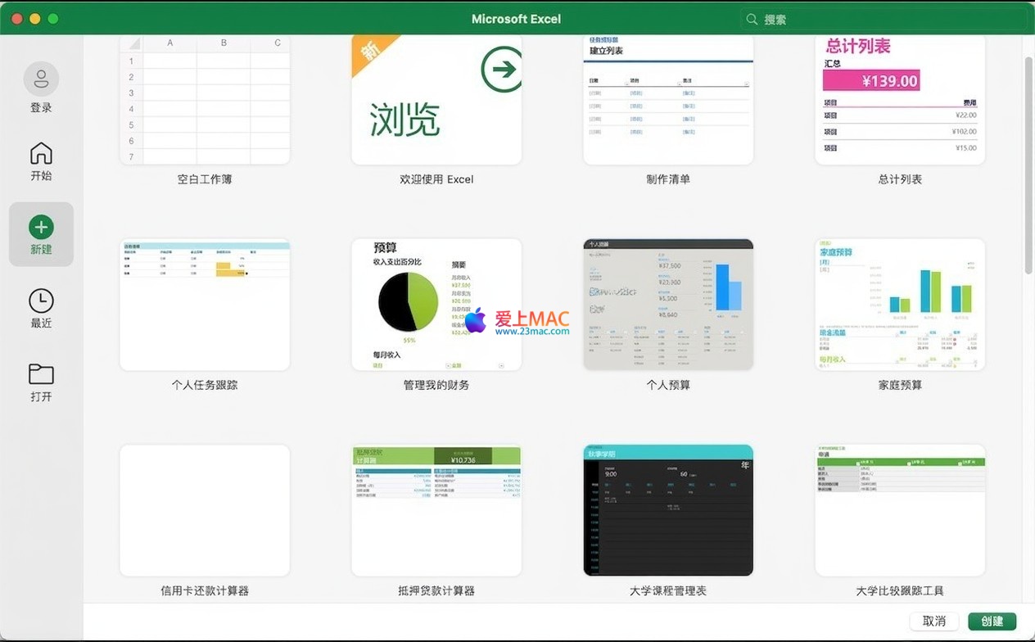This screenshot has width=1035, height=642.
Task: Pick the dark 大学课程管理表 template
Action: (667, 510)
